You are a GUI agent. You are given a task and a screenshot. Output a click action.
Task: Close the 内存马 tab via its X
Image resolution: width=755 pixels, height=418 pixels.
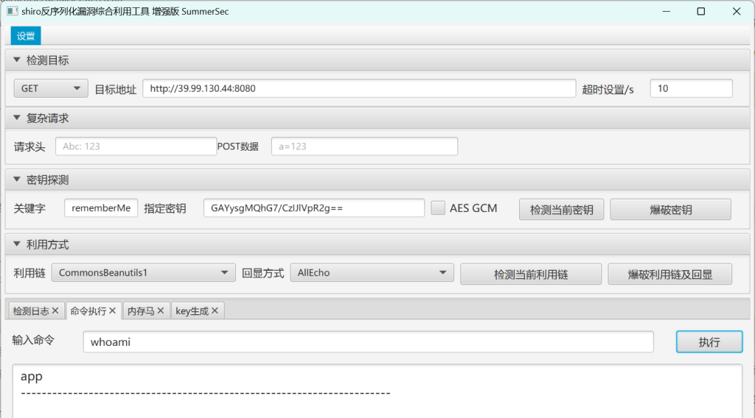(161, 311)
